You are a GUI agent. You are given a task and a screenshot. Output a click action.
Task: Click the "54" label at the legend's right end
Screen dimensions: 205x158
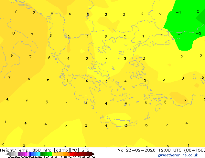93,157
